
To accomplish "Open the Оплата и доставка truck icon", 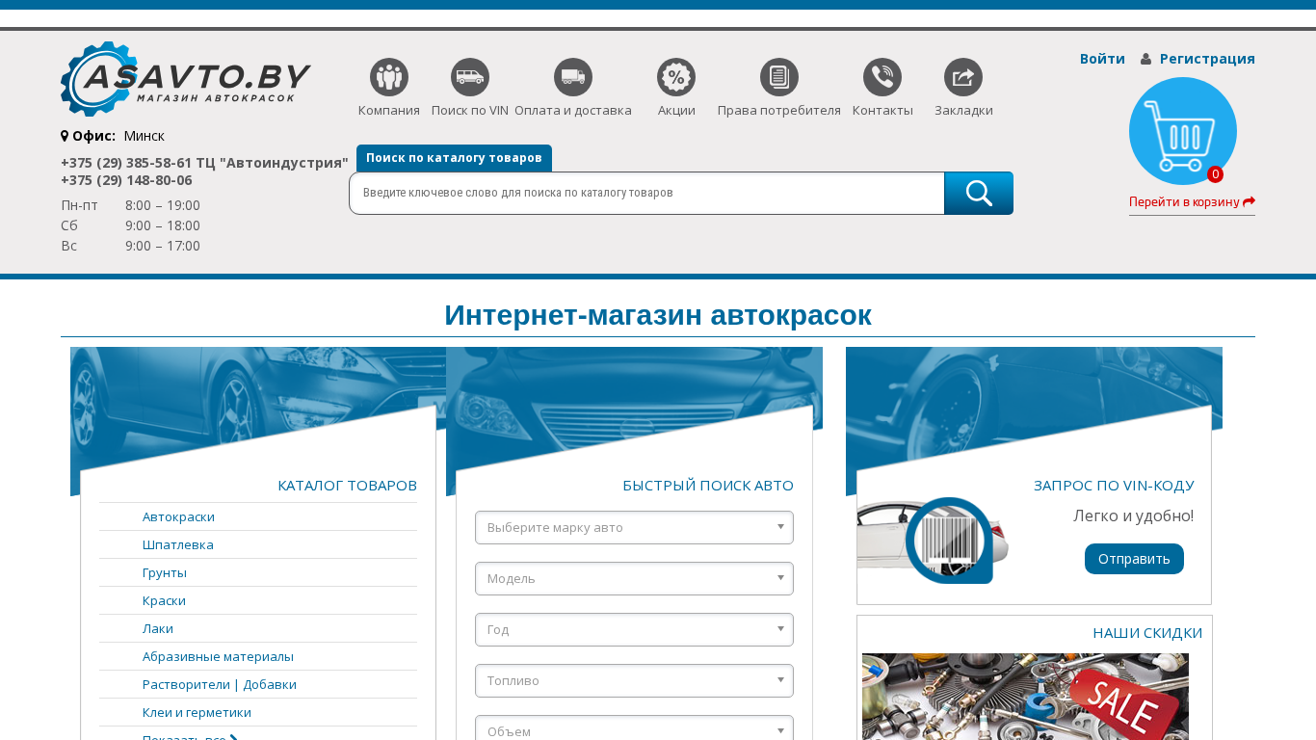I will click(x=573, y=77).
